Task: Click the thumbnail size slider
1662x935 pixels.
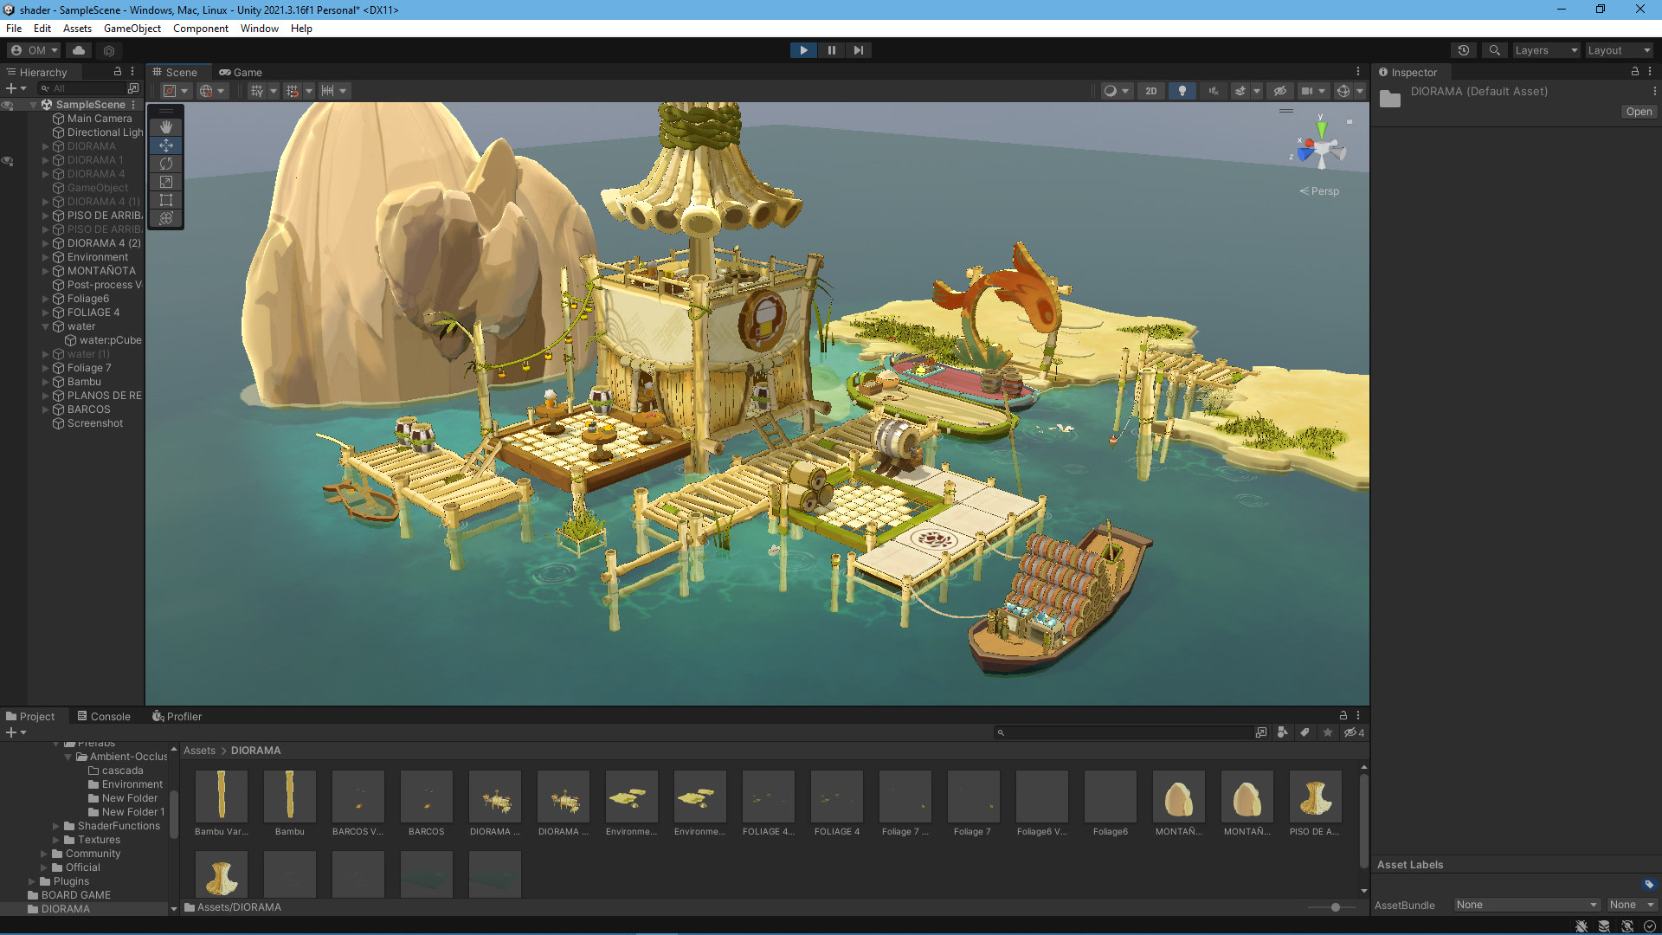Action: (1335, 907)
